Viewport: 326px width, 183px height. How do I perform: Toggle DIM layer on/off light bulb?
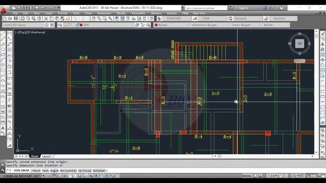point(66,25)
